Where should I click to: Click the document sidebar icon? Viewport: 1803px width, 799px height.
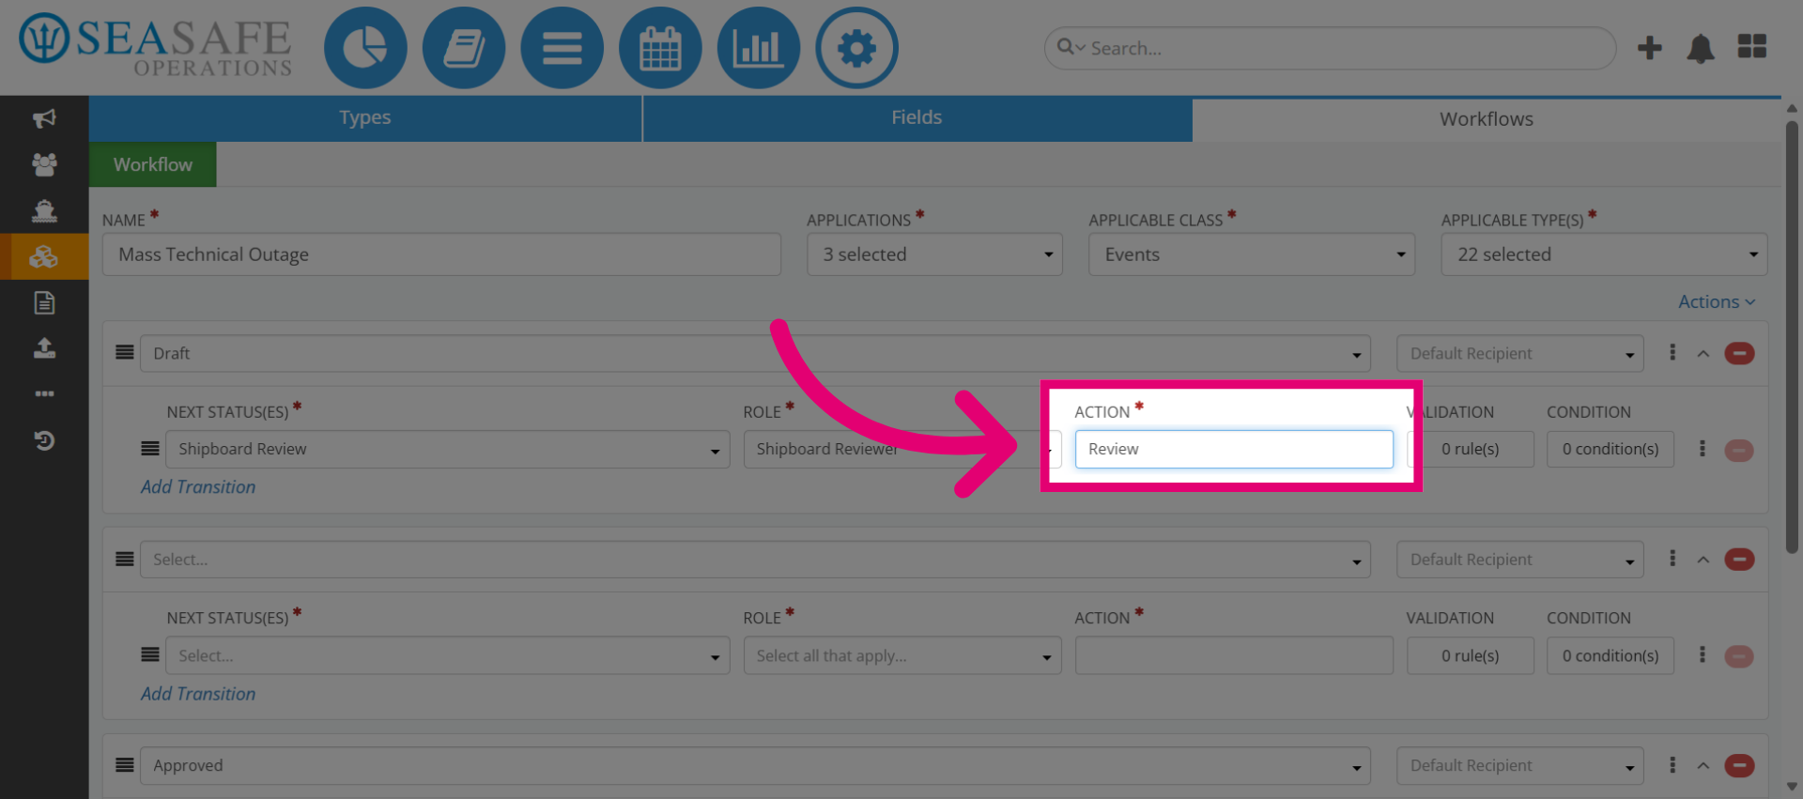(44, 302)
